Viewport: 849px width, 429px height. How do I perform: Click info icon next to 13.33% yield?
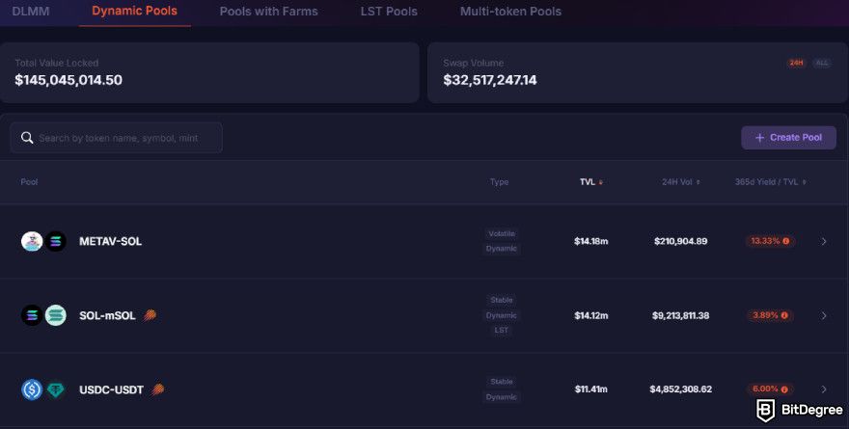coord(785,241)
